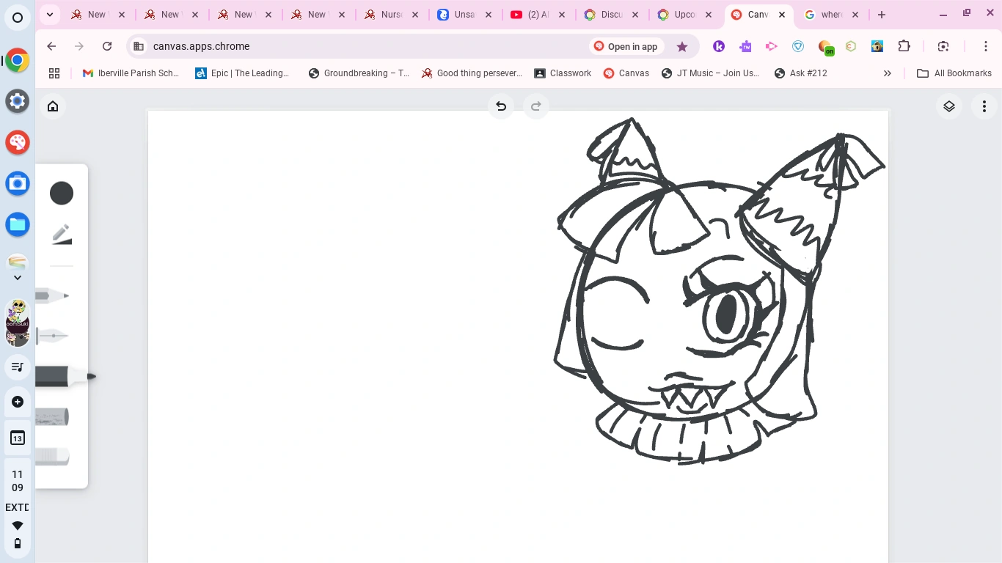
Task: Expand hidden bookmarks with the double-arrow chevron
Action: pyautogui.click(x=887, y=73)
